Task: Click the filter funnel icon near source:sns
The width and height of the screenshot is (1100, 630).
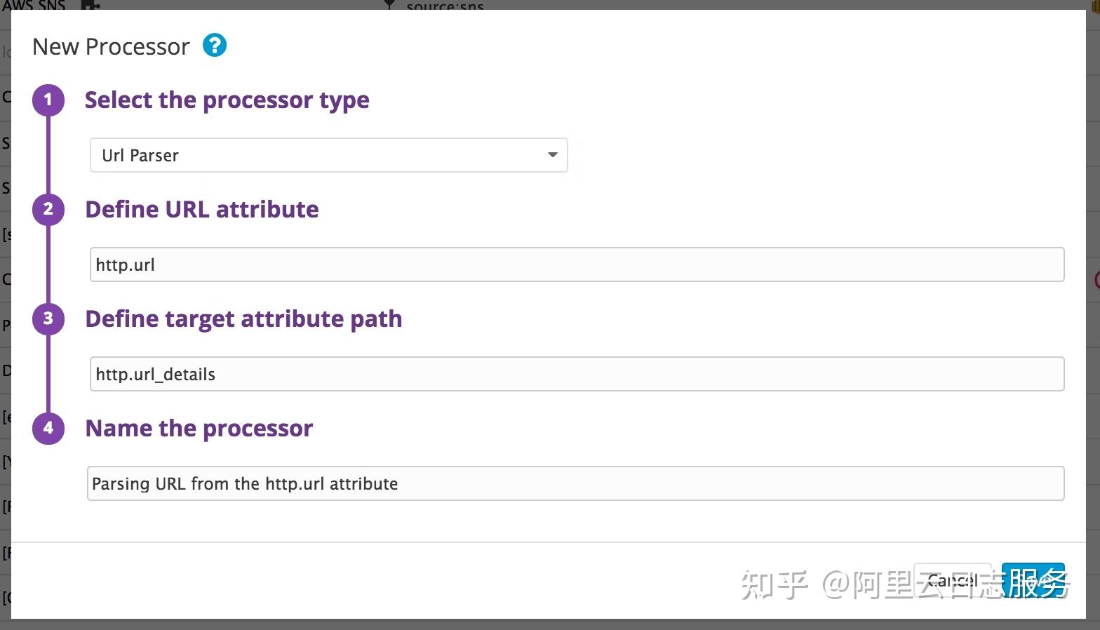Action: (390, 4)
